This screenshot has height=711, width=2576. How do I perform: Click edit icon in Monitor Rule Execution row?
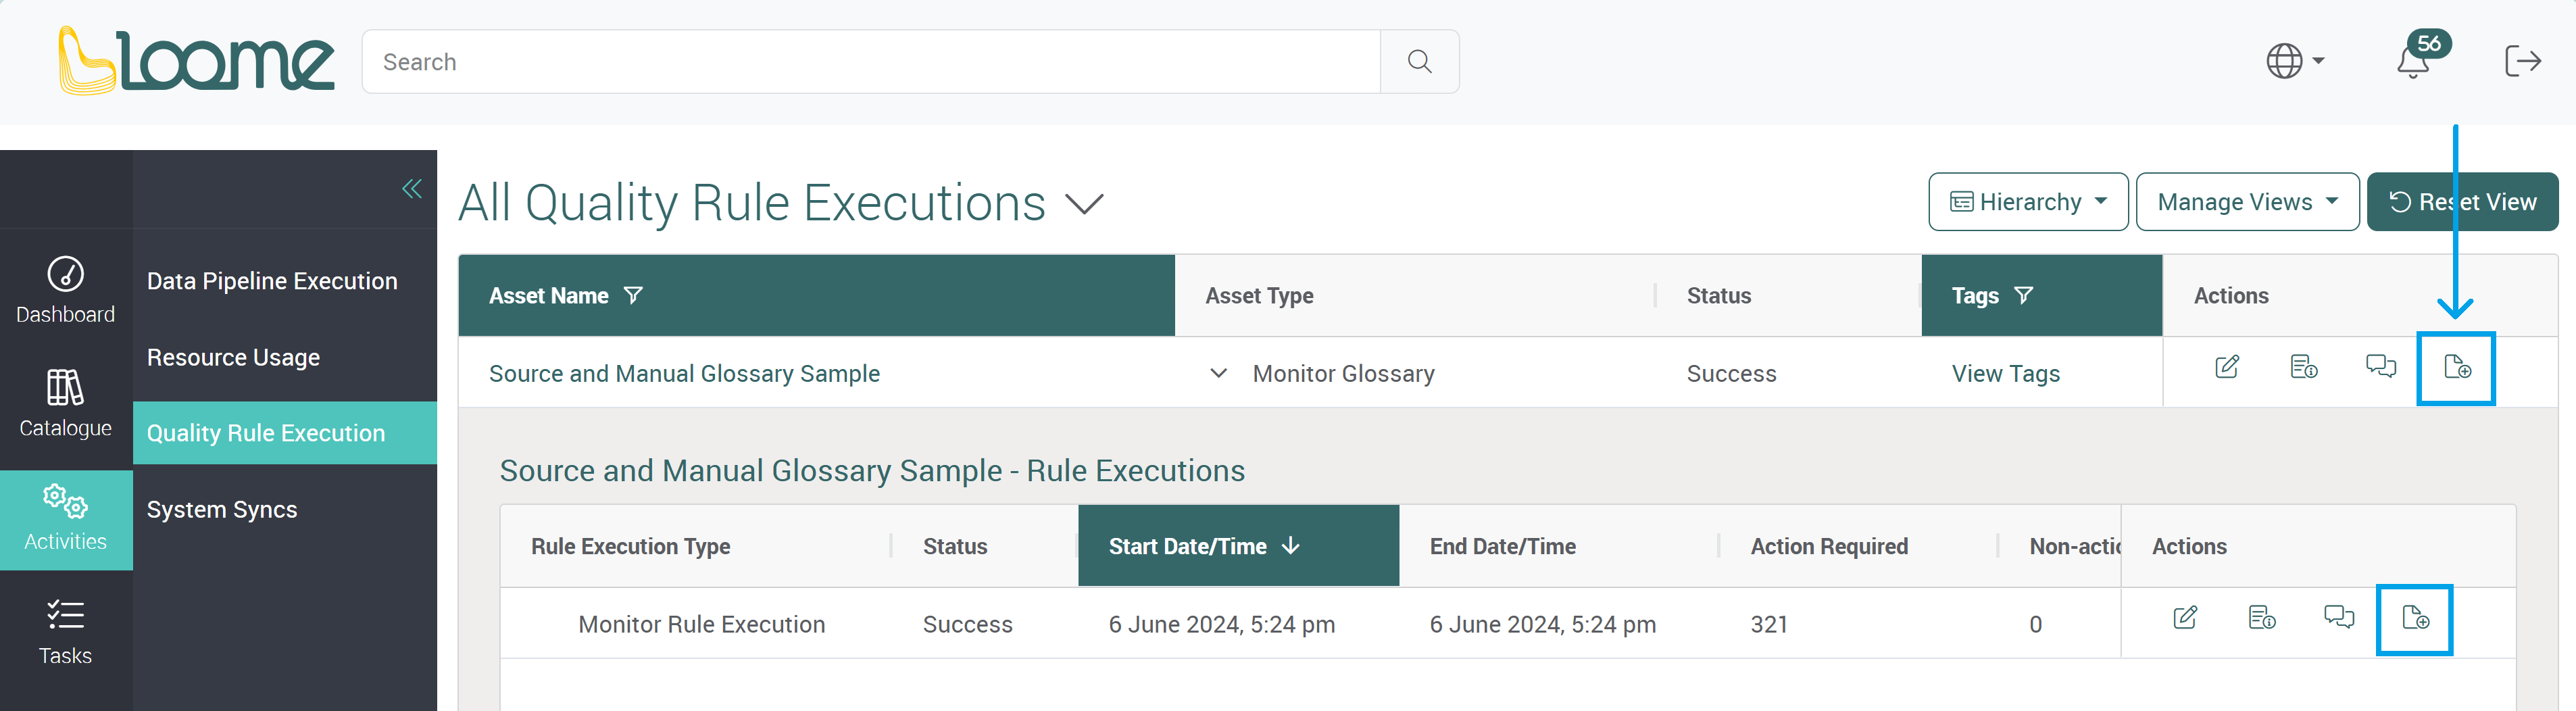click(x=2185, y=618)
